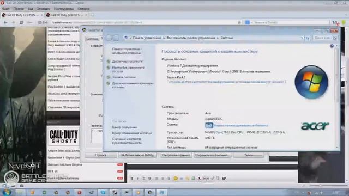Image resolution: width=349 pixels, height=196 pixels.
Task: Click Italic icon in forum editor
Action: [138, 179]
